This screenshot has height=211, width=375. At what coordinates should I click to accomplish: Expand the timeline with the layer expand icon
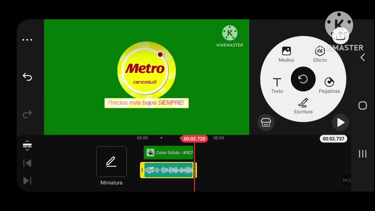[x=27, y=145]
